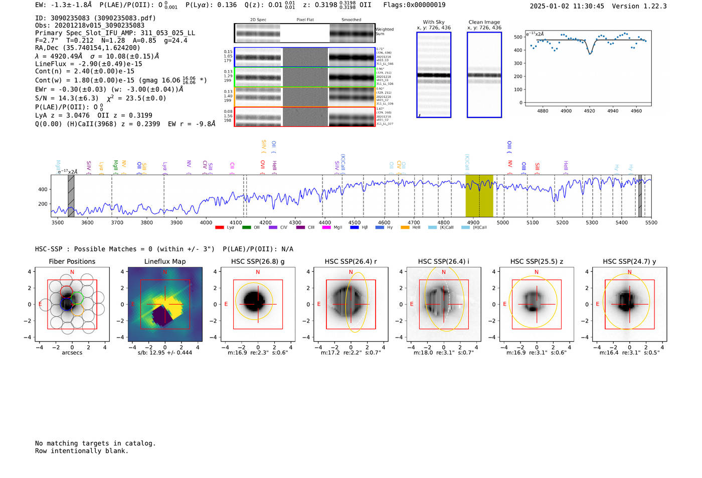Screen dimensions: 702x478
Task: Select the Obs: 20201218v015_3090235083 line
Action: pyautogui.click(x=90, y=25)
